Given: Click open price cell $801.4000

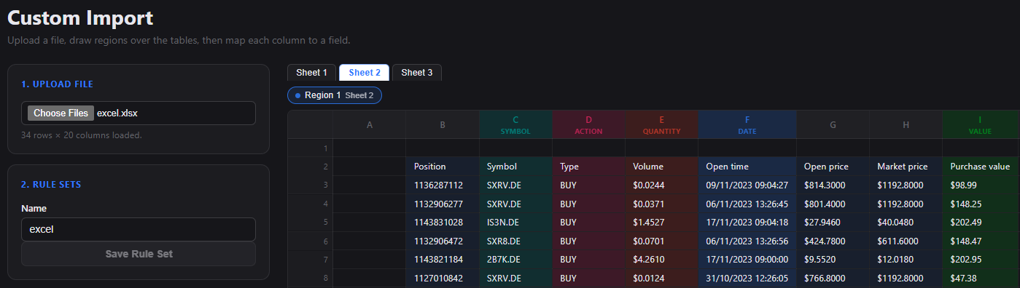Looking at the screenshot, I should [x=833, y=204].
